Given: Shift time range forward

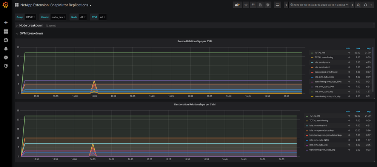Looking at the screenshot, I should 352,5.
